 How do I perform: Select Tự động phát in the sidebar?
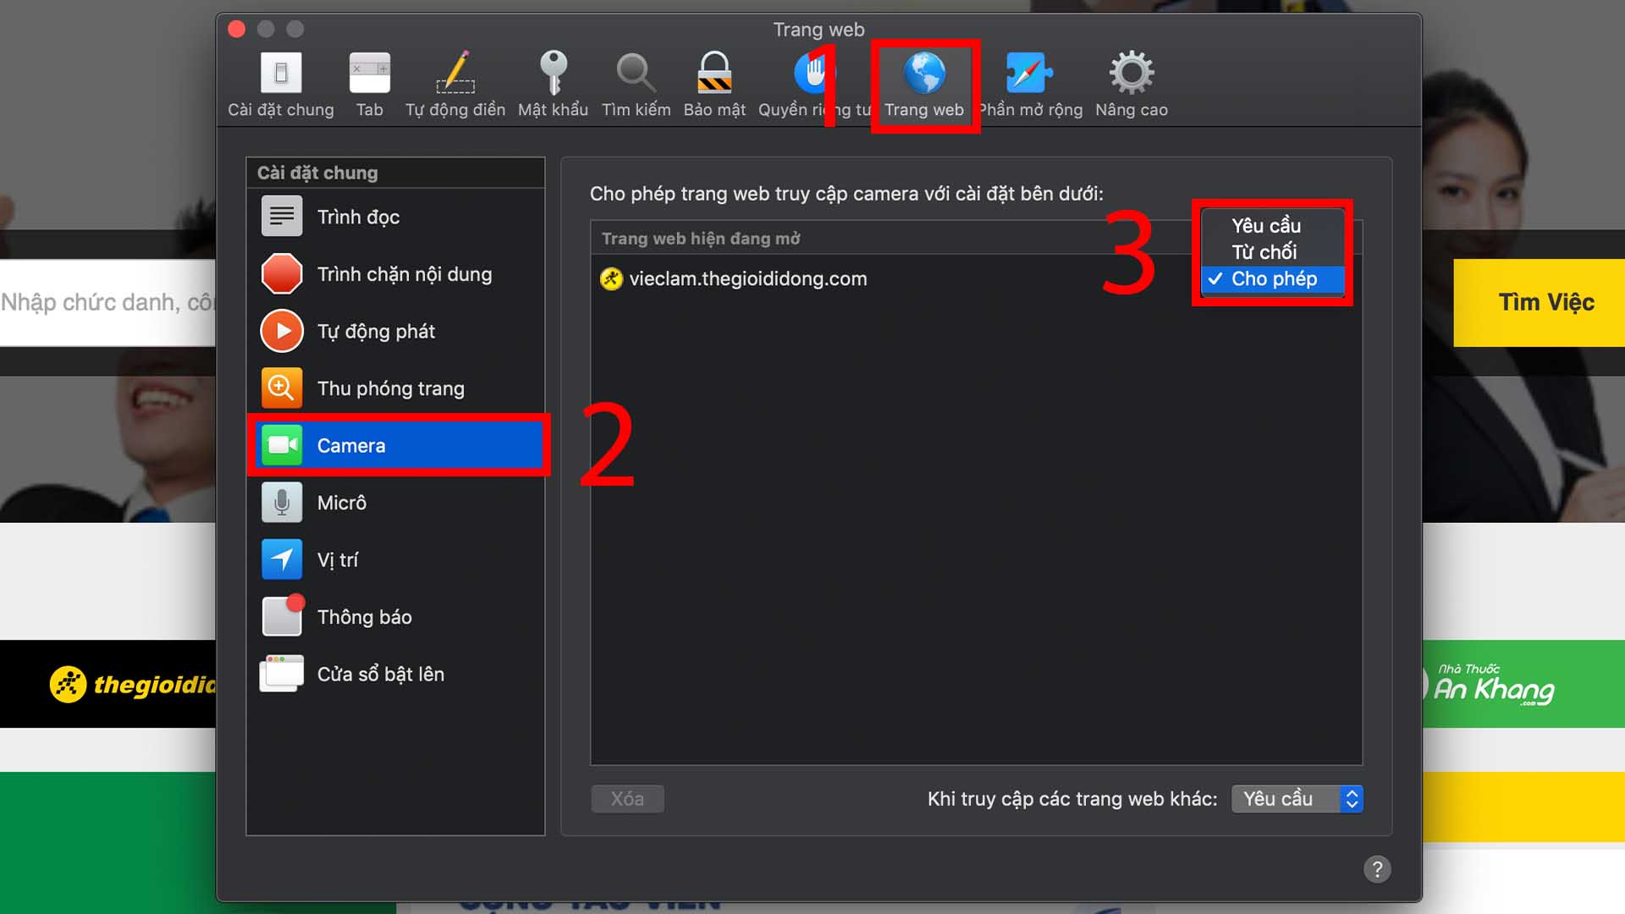396,331
